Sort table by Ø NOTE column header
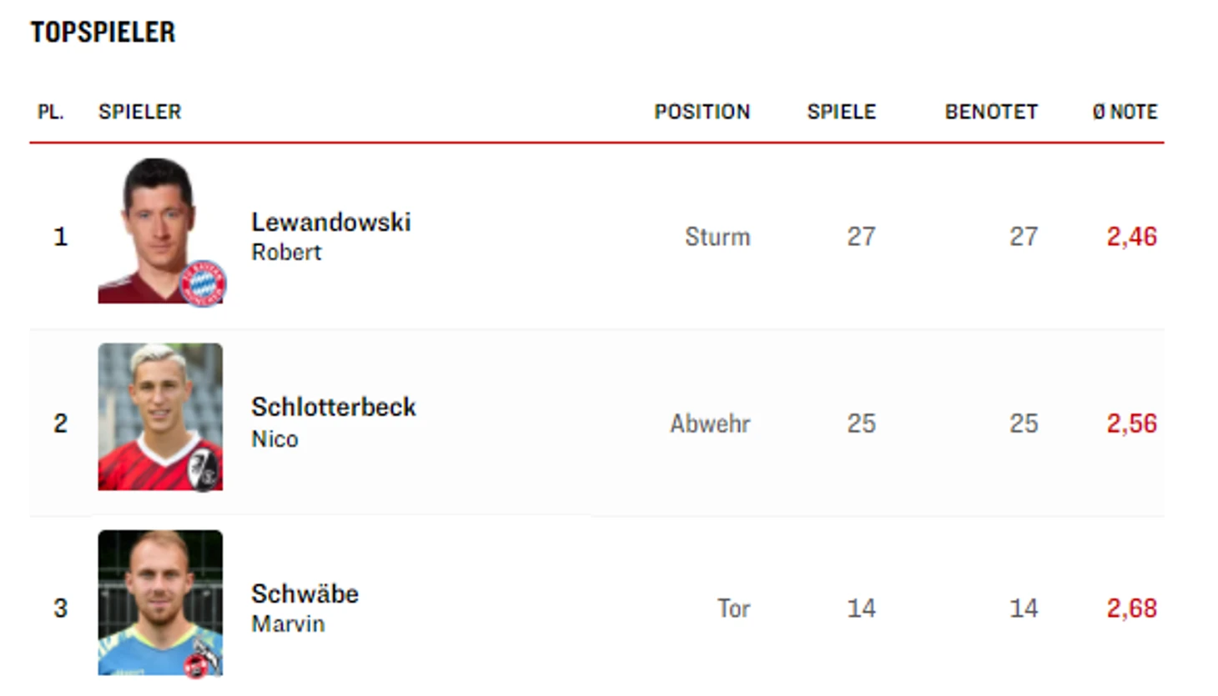The image size is (1218, 696). point(1125,112)
